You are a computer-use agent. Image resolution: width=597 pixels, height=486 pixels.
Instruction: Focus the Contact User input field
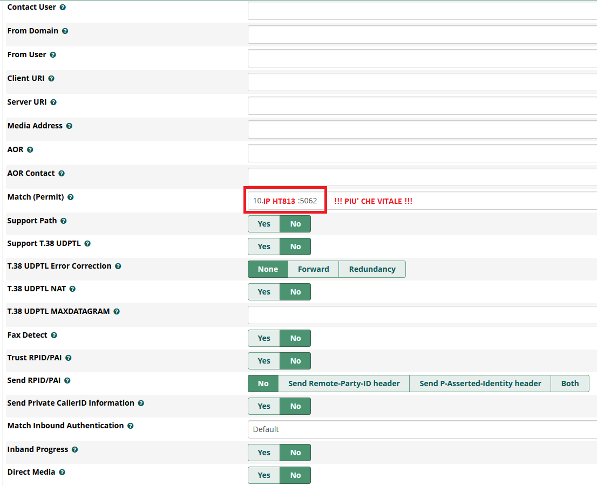tap(422, 11)
